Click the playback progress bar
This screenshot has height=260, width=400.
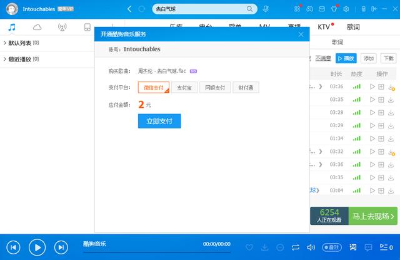157,252
